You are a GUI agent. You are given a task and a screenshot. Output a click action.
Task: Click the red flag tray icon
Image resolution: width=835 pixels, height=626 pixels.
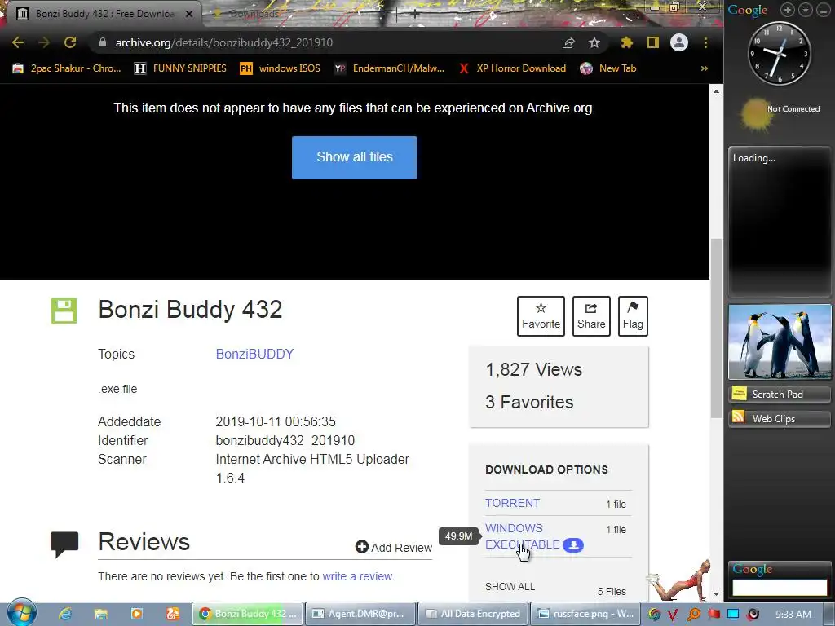tap(714, 615)
